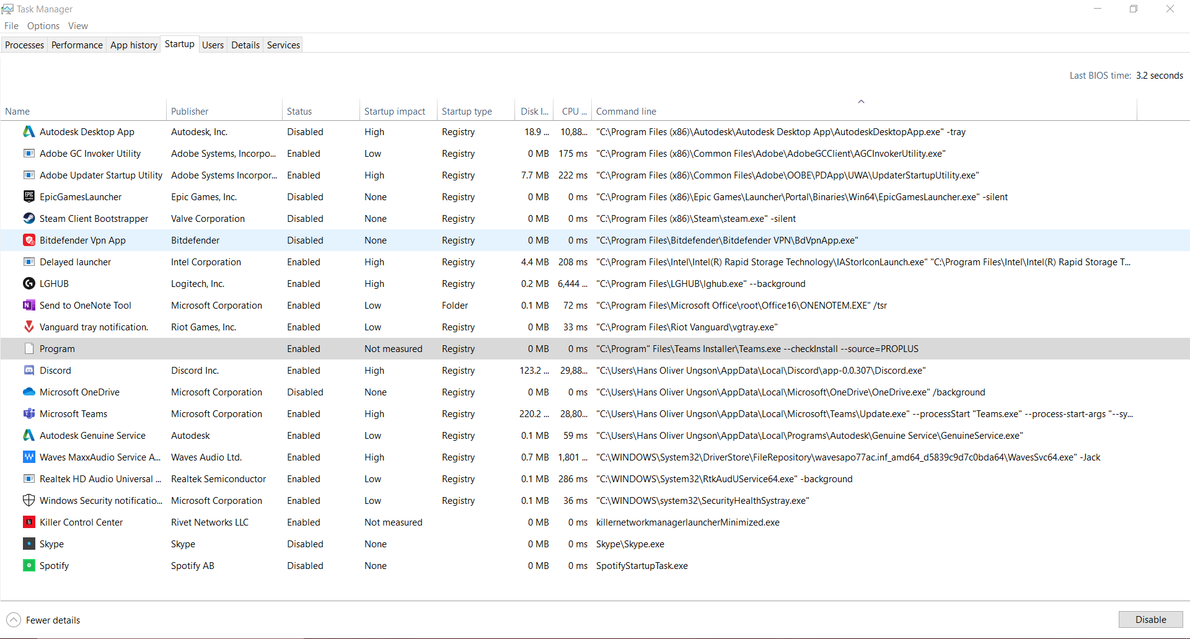The width and height of the screenshot is (1190, 639).
Task: Sort list by Startup impact column
Action: click(394, 112)
